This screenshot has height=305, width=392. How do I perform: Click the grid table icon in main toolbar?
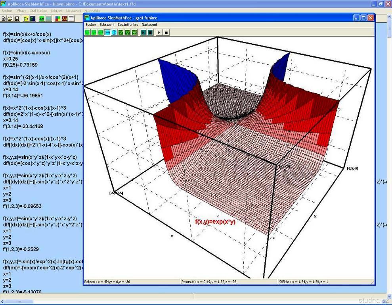click(x=71, y=18)
